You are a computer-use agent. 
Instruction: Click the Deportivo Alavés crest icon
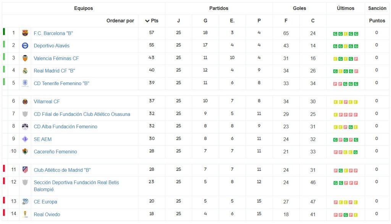pos(25,46)
